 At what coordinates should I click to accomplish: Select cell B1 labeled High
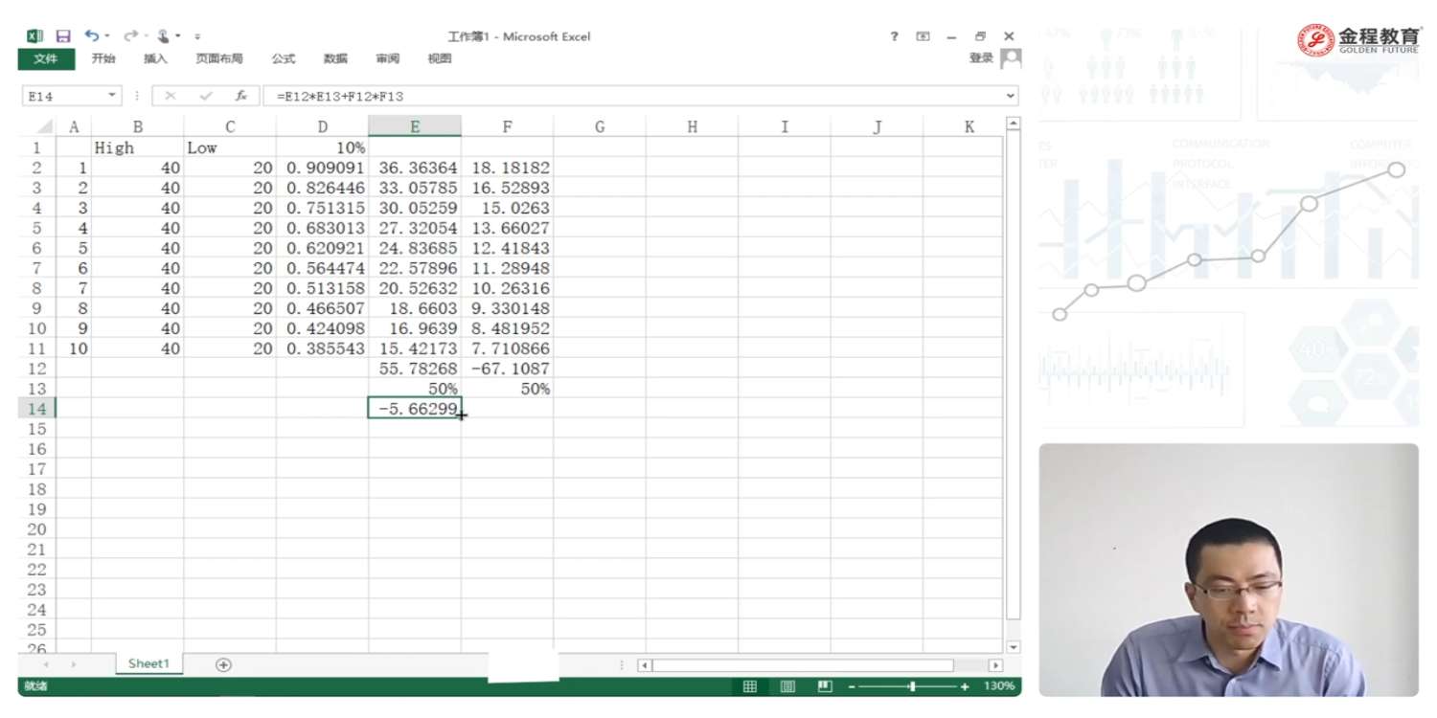click(x=138, y=147)
